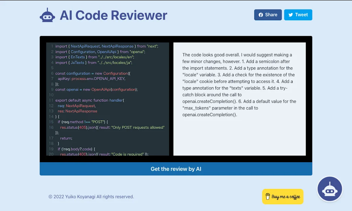Click the Yuiko Koyanagi copyright notice
352x211 pixels.
91,197
